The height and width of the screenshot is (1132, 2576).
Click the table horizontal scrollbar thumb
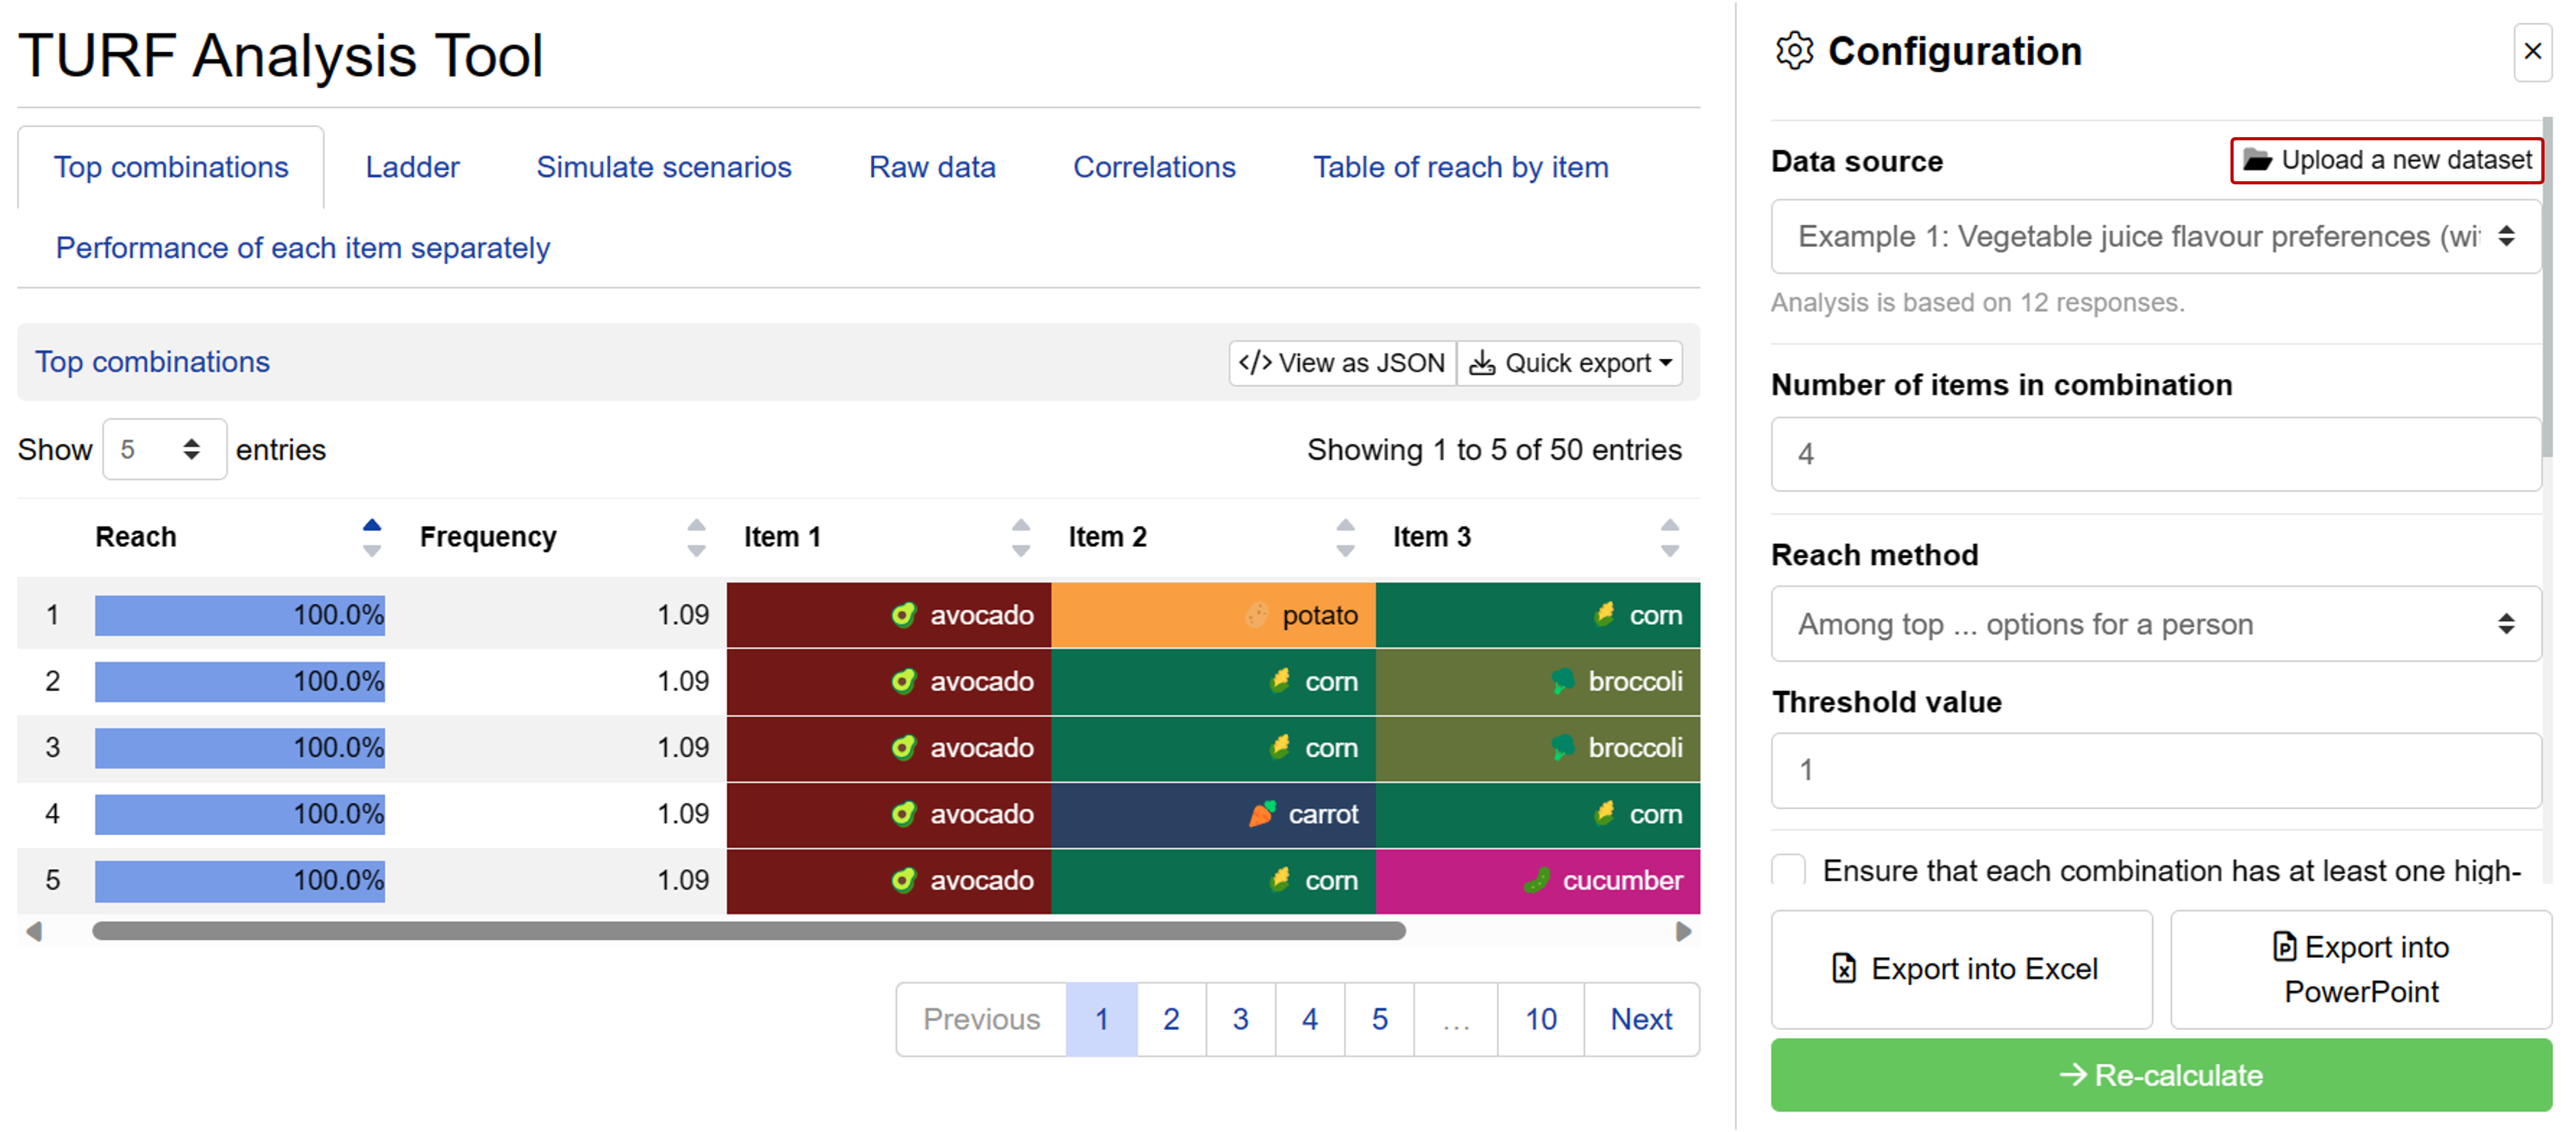click(749, 931)
